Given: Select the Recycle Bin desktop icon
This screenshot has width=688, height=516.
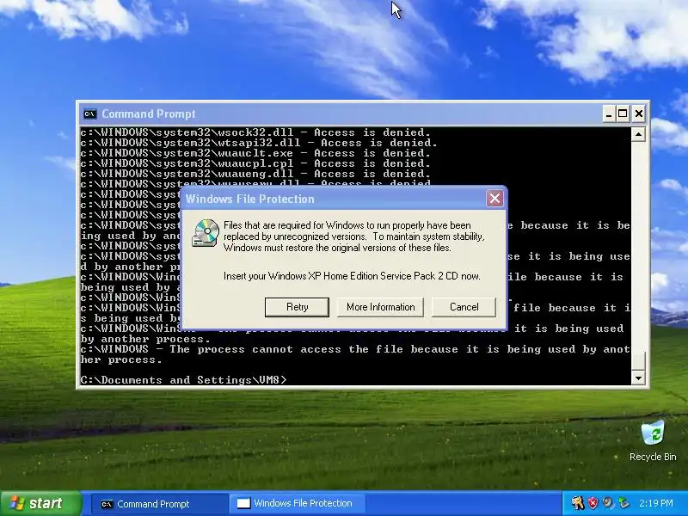Looking at the screenshot, I should click(653, 440).
